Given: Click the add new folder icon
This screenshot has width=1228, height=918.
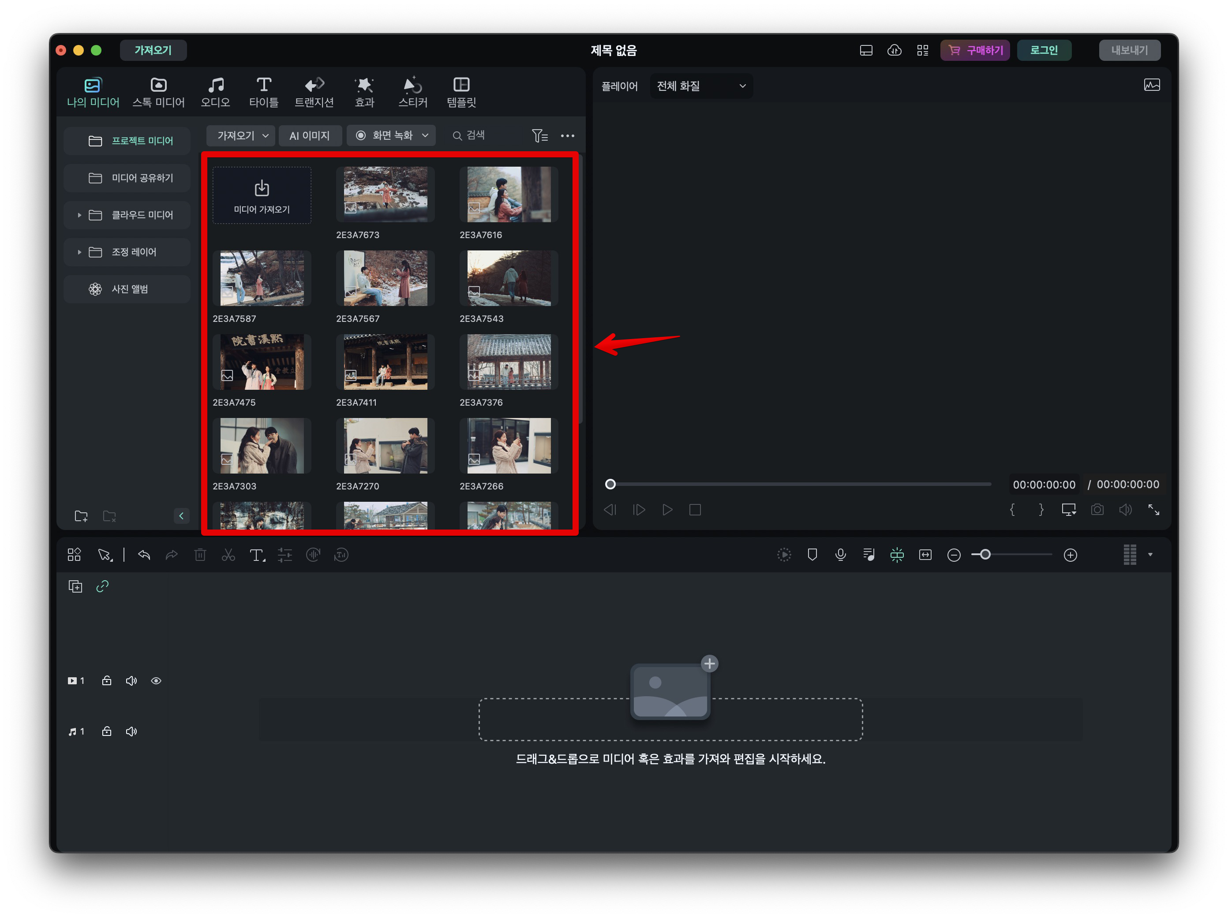Looking at the screenshot, I should [81, 516].
